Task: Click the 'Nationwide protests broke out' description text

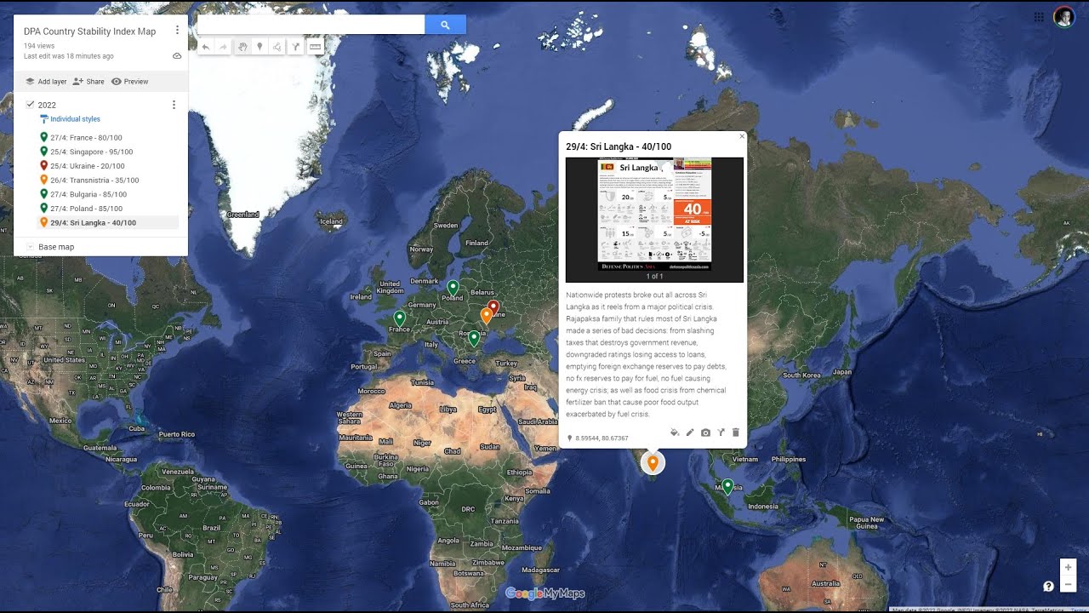Action: tap(647, 354)
